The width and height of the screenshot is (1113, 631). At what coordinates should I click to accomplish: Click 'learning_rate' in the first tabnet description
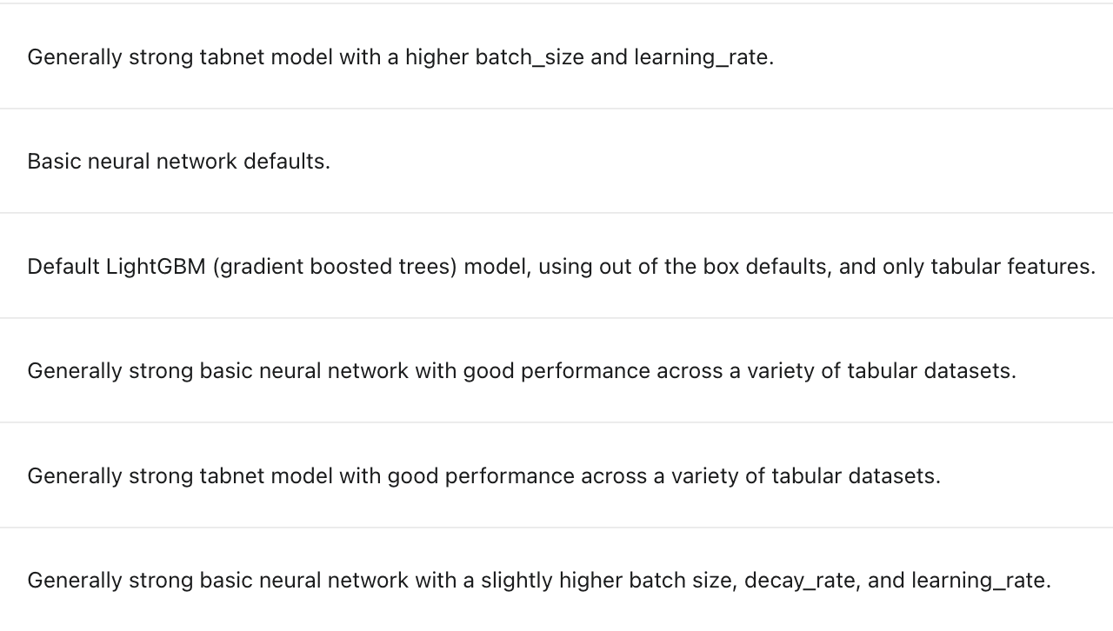pos(701,57)
